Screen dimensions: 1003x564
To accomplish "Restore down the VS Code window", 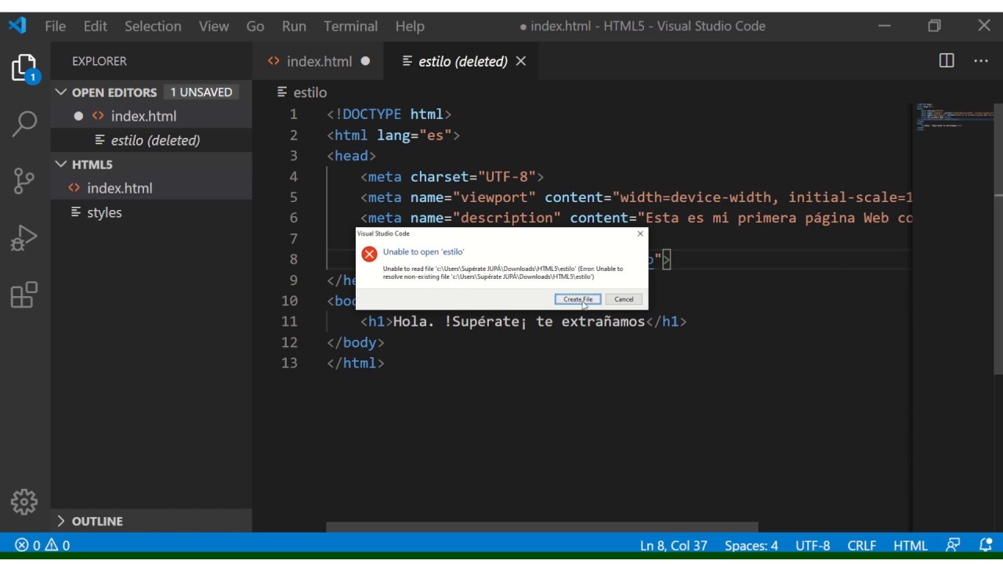I will click(x=934, y=26).
